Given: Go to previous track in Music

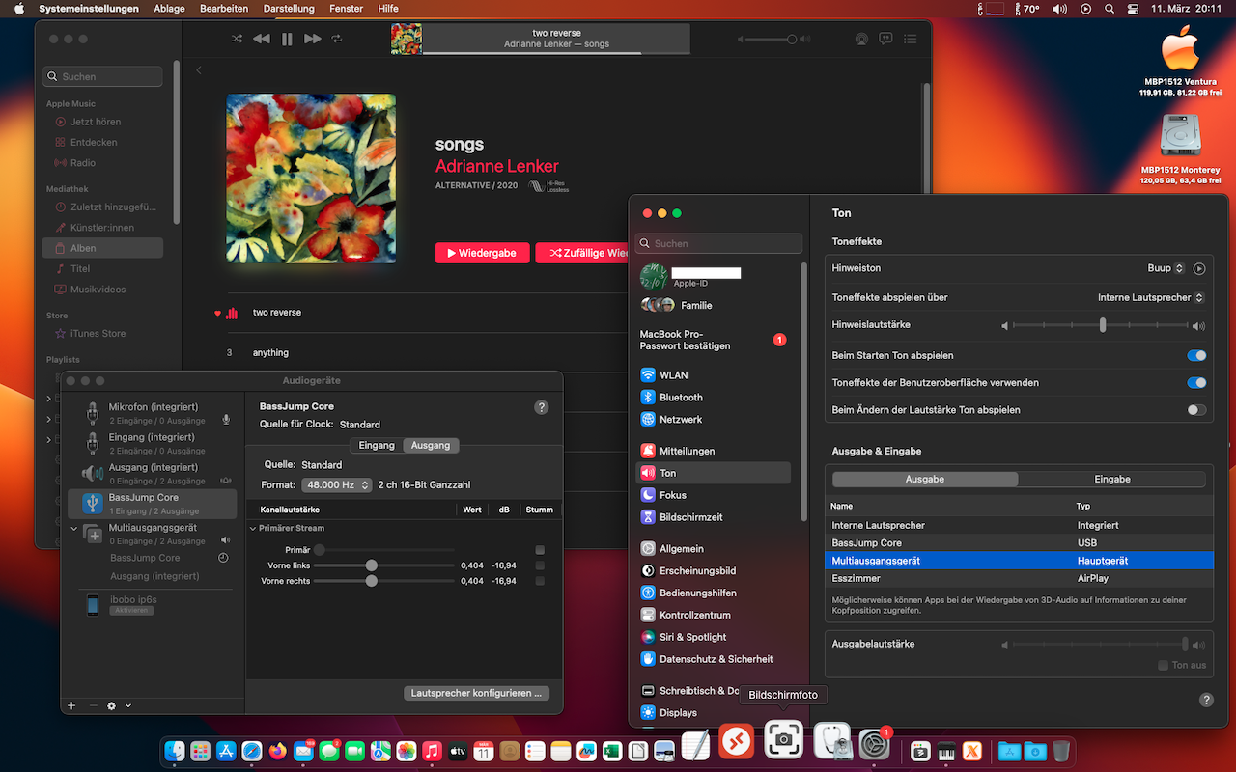Looking at the screenshot, I should [262, 40].
